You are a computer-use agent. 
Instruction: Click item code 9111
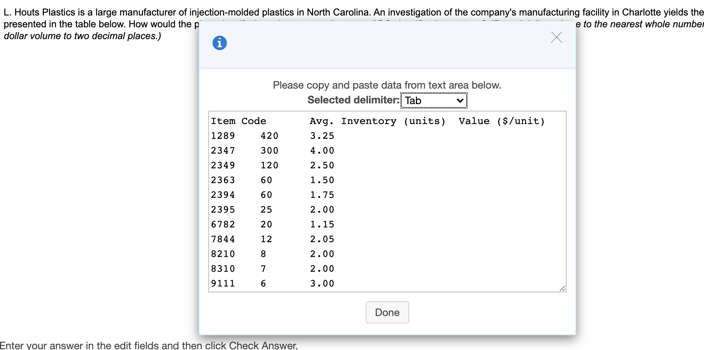point(223,284)
